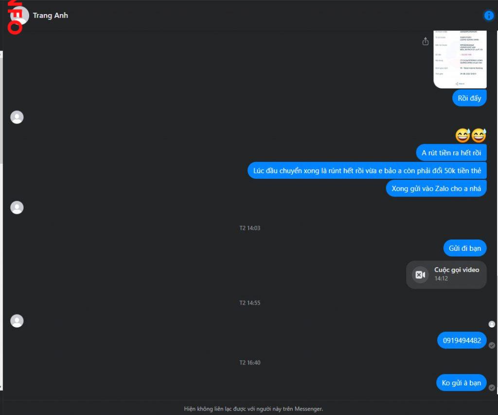Open the conversation info icon

(x=488, y=15)
